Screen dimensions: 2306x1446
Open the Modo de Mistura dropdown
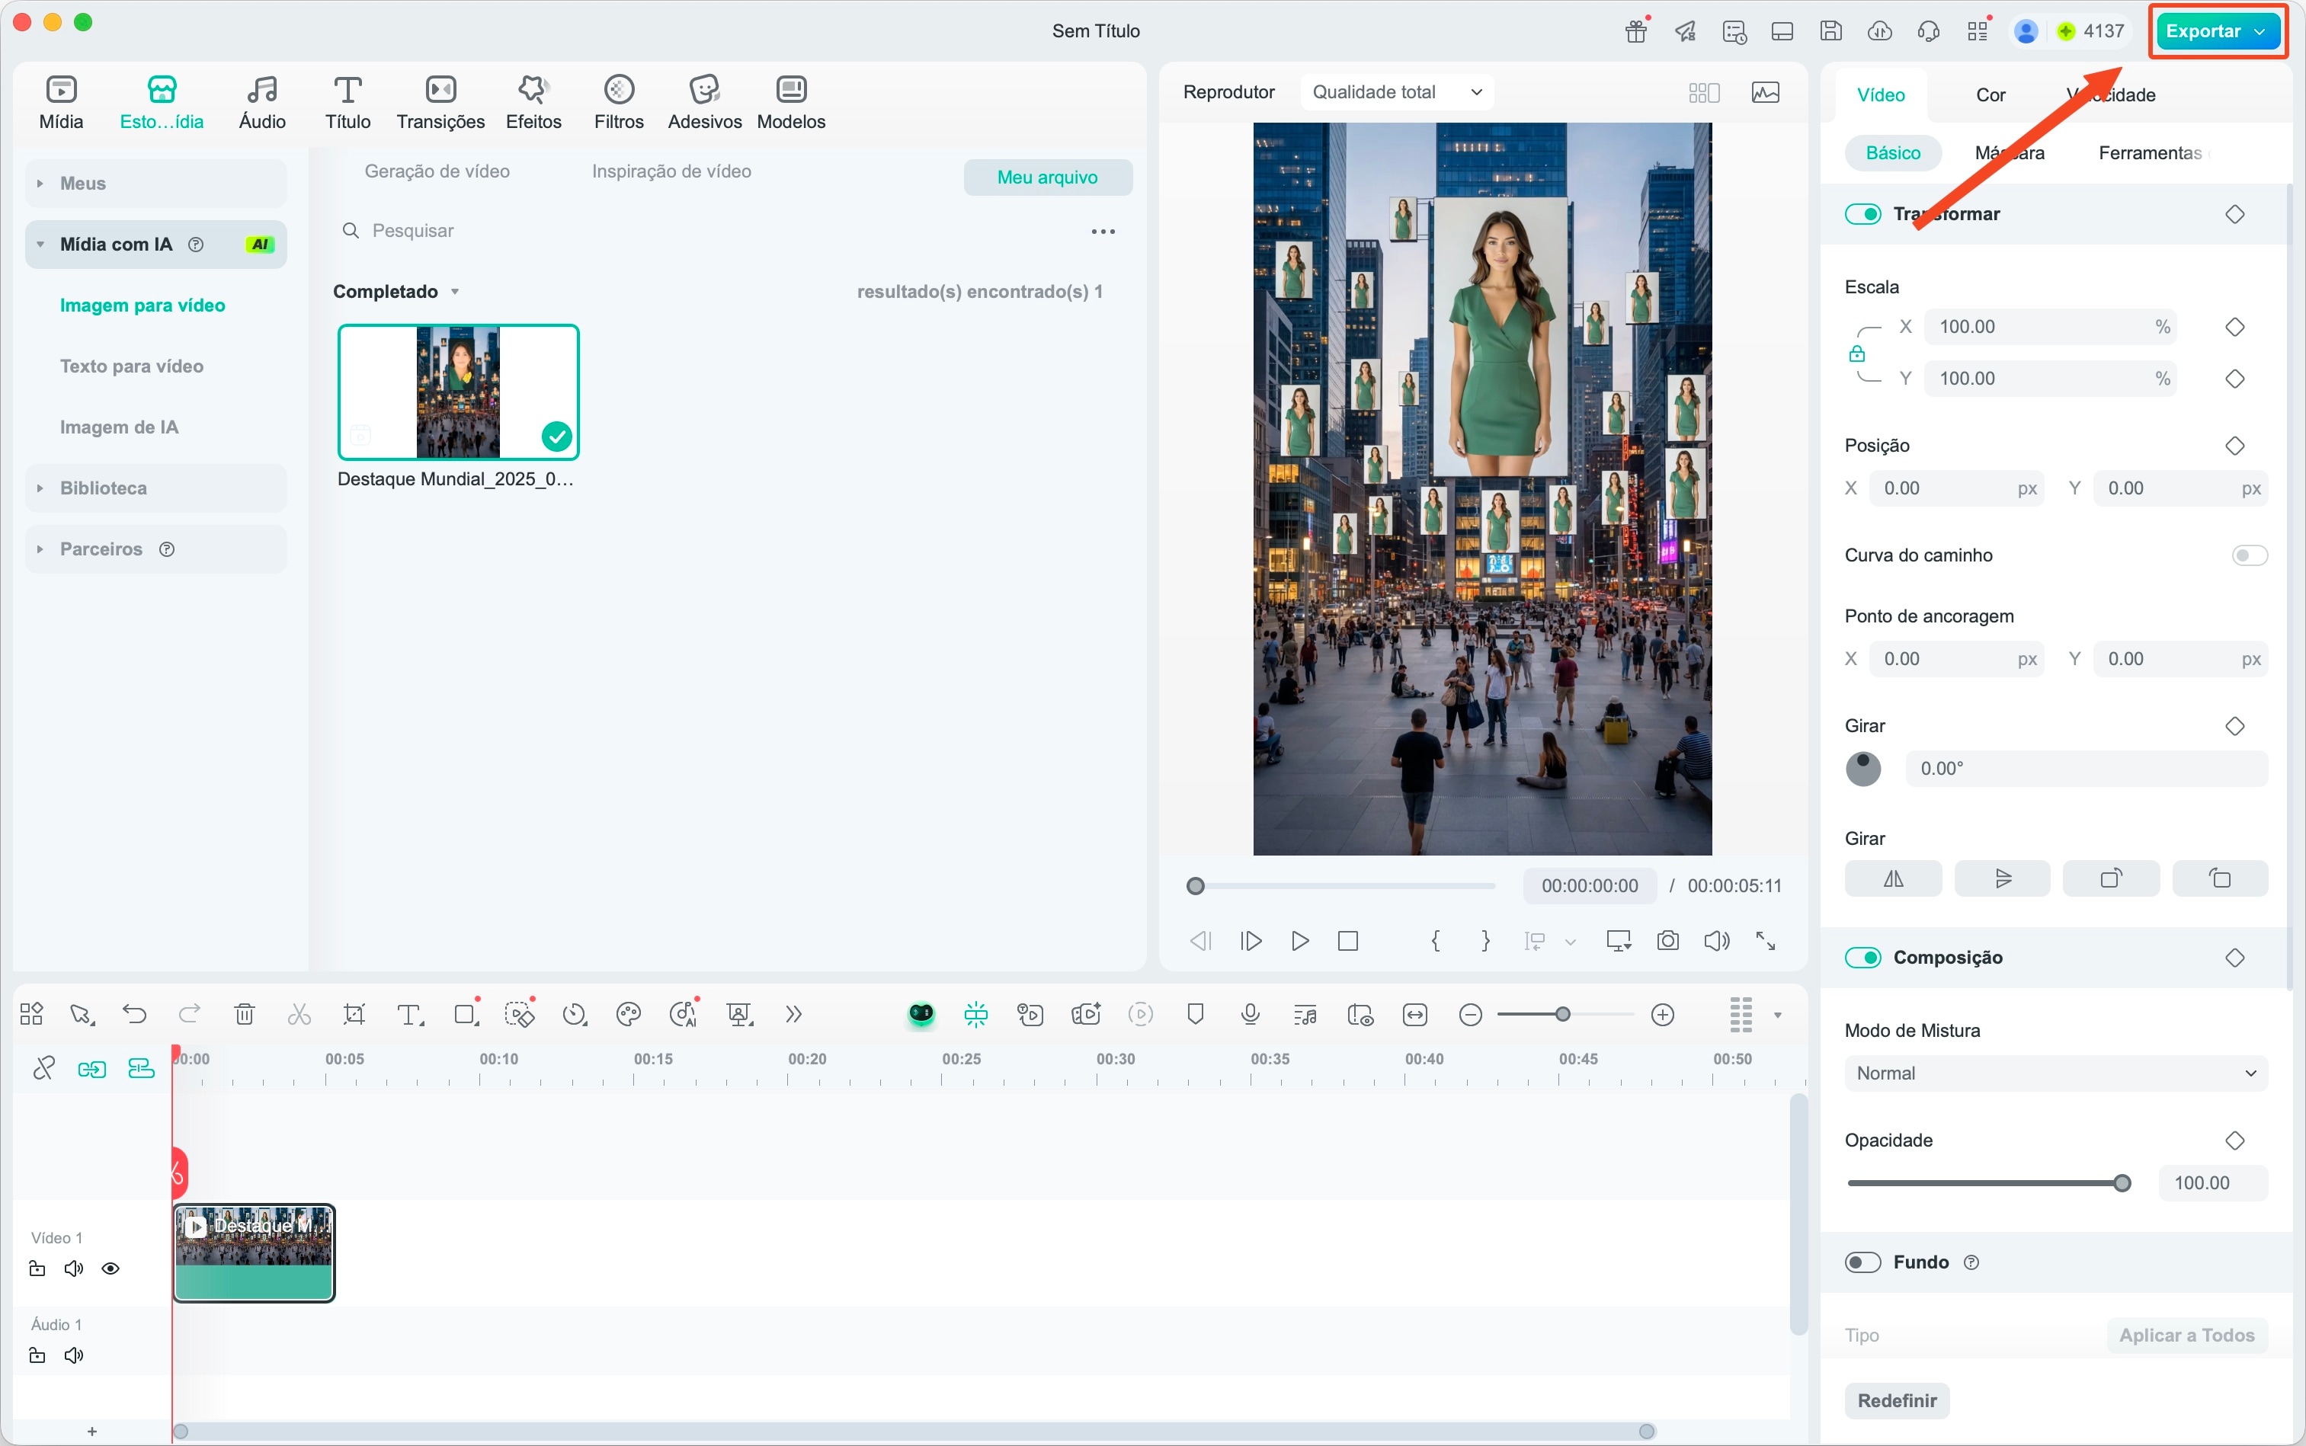click(2055, 1072)
